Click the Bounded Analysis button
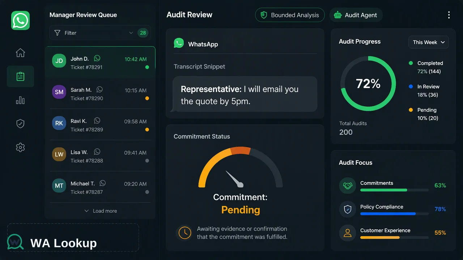The width and height of the screenshot is (463, 260). point(290,15)
